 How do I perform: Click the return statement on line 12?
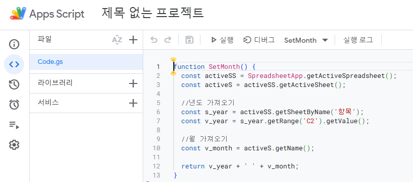pyautogui.click(x=240, y=166)
